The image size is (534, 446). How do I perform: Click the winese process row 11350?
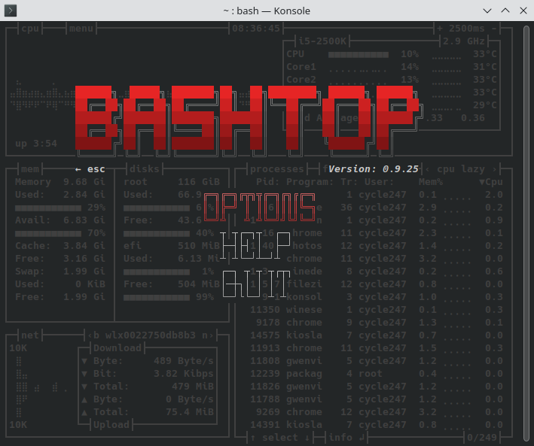tap(377, 310)
